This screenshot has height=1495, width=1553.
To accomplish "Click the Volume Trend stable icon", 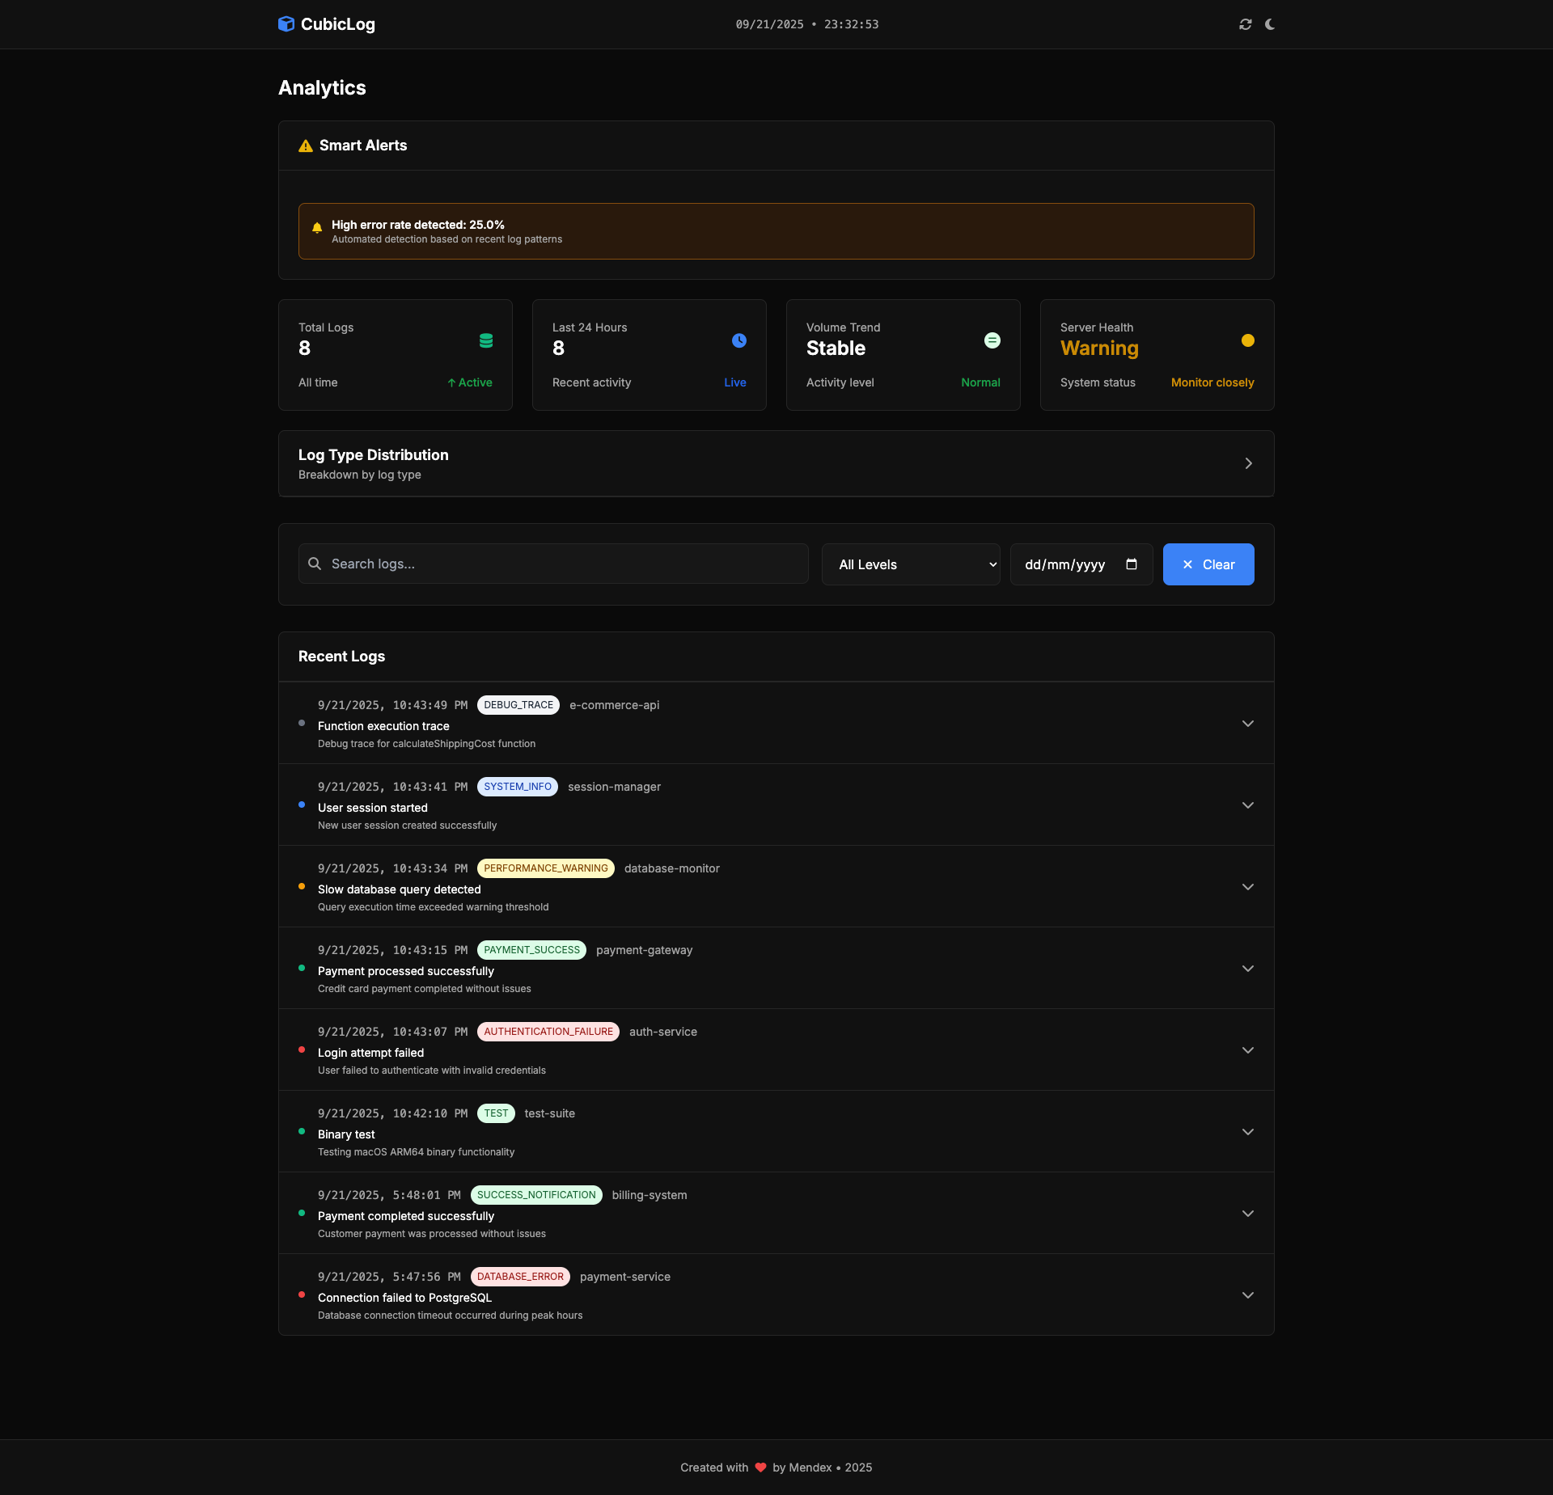I will (992, 340).
